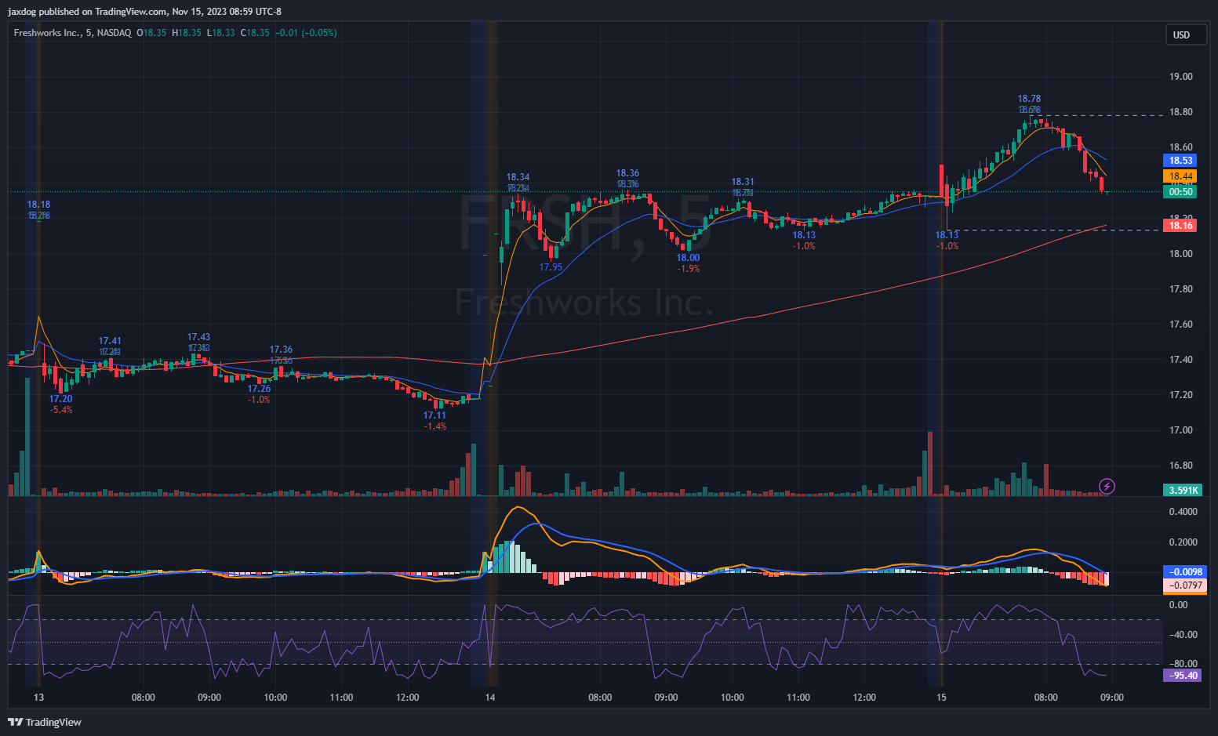Click the 17.00 price axis label
Screen dimensions: 1218x736
coord(1181,430)
